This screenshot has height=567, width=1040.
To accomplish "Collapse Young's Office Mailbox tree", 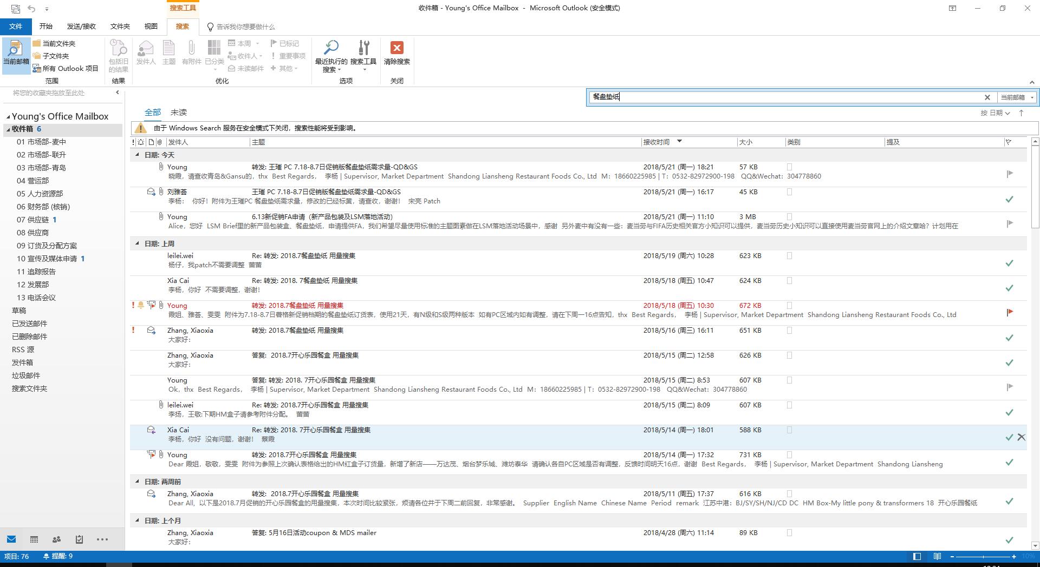I will point(8,117).
